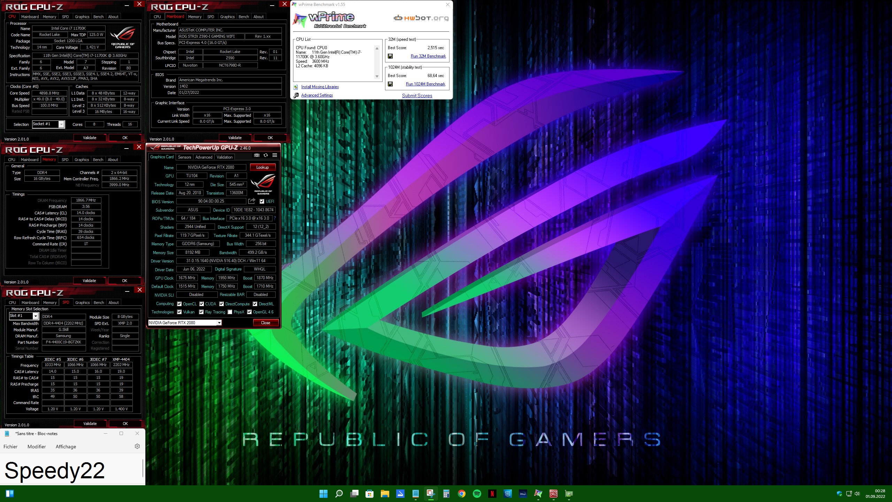Click Validate in the CPU-Z SPD window

coord(90,424)
